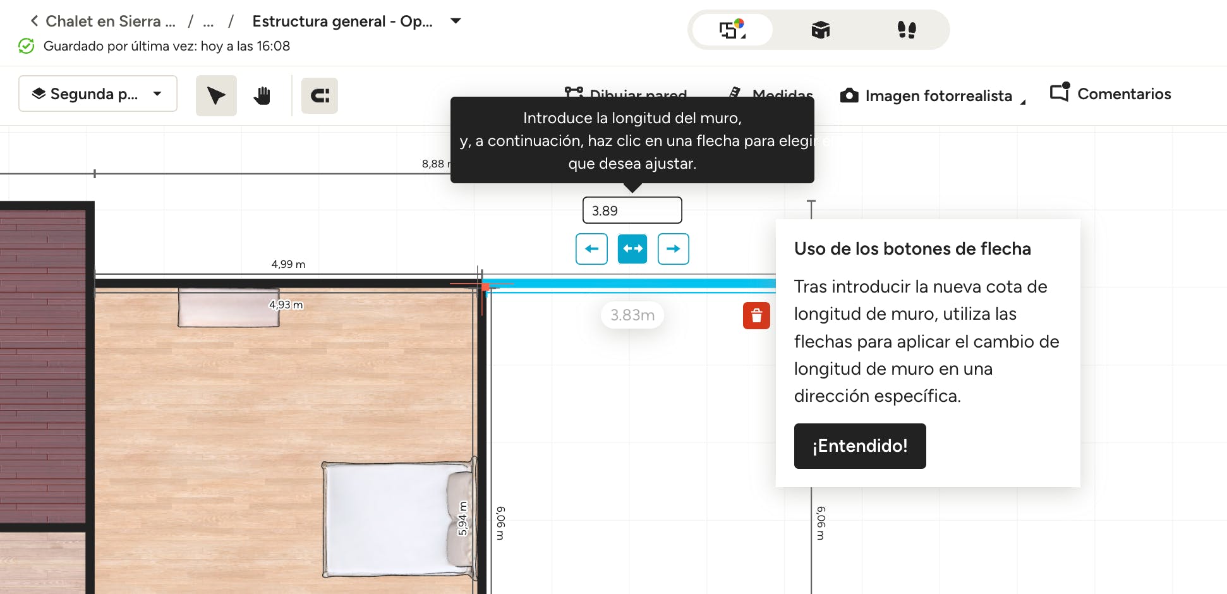Screen dimensions: 1227x594
Task: Open the Imagen fotorrealista menu
Action: point(933,95)
